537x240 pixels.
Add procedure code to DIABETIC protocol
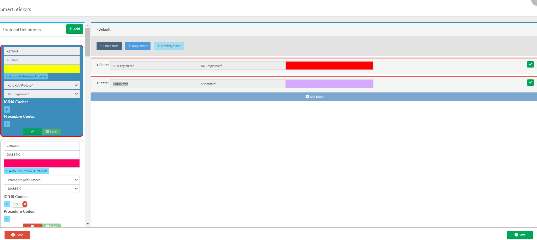click(x=7, y=219)
